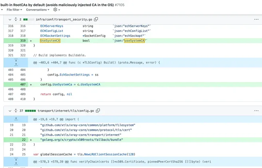262x168 pixels.
Task: Open the Conversations dropdown
Action: [37, 10]
